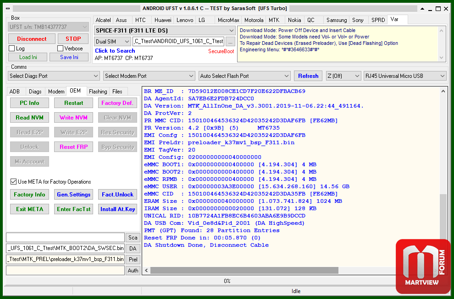Click the empty Auth file input field

click(66, 270)
